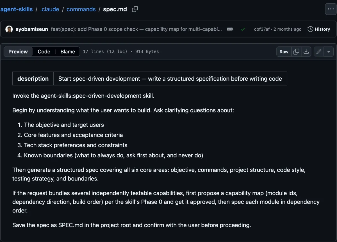337x242 pixels.
Task: Download the raw spec.md file
Action: click(x=306, y=52)
